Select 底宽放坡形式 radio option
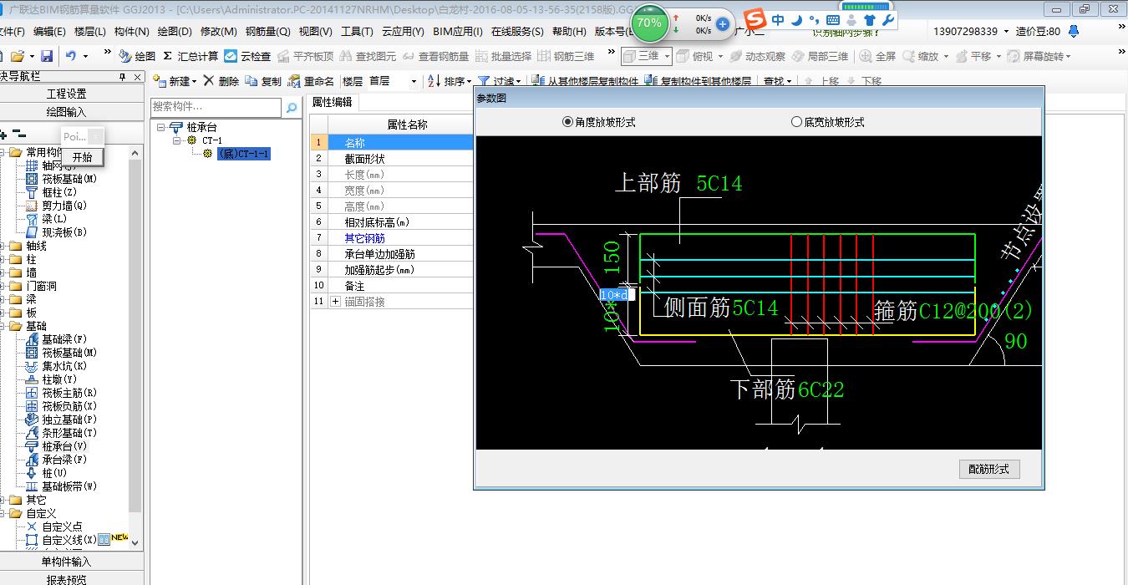The height and width of the screenshot is (585, 1128). click(x=828, y=122)
